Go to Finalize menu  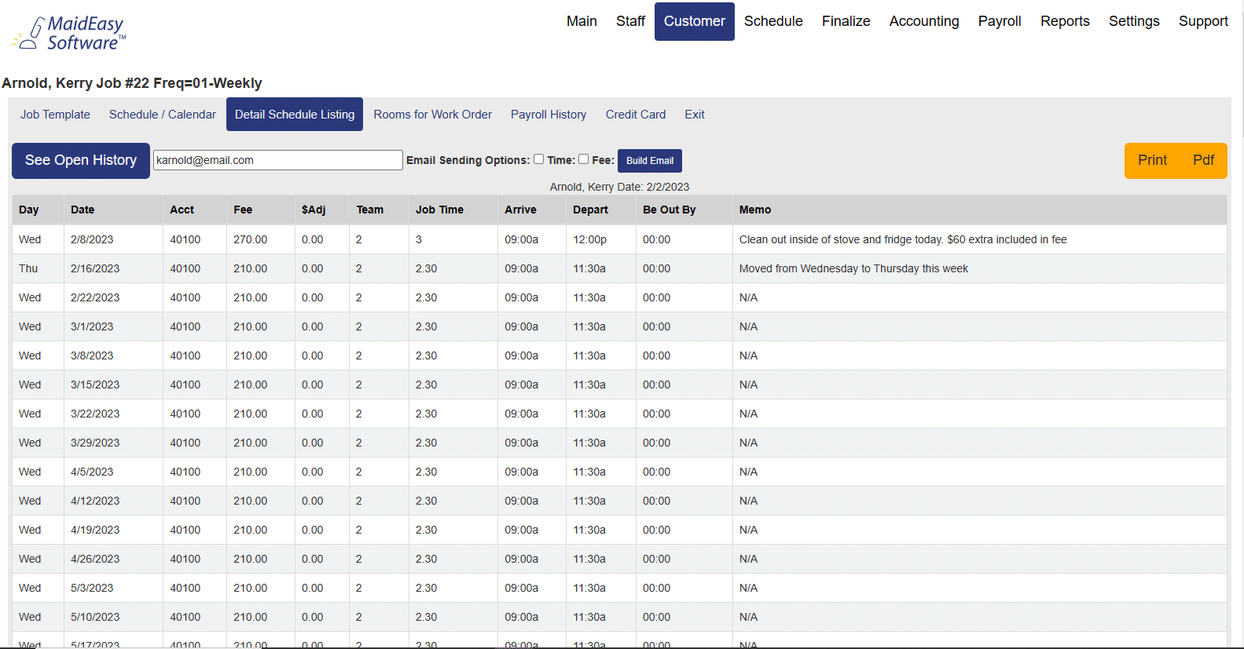click(x=846, y=21)
